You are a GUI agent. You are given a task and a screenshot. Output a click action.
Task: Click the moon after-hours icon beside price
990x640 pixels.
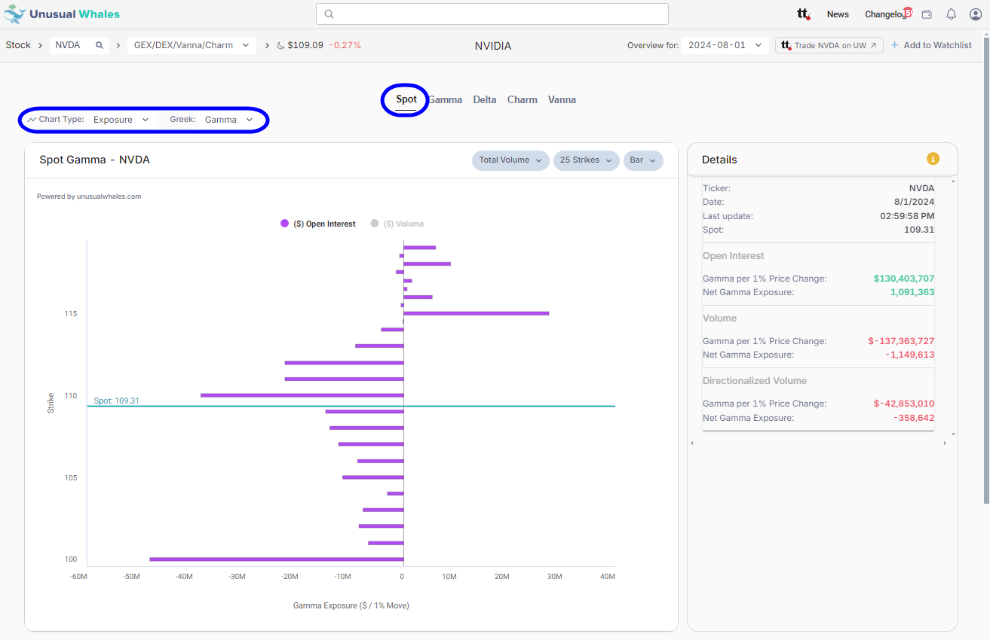[x=280, y=45]
